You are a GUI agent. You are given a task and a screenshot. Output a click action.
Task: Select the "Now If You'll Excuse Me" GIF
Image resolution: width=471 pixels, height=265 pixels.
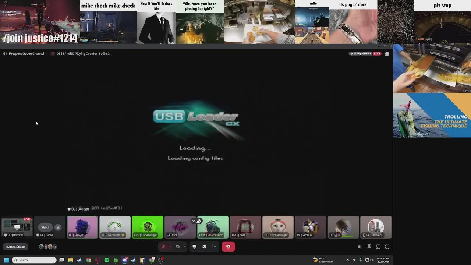click(x=156, y=22)
